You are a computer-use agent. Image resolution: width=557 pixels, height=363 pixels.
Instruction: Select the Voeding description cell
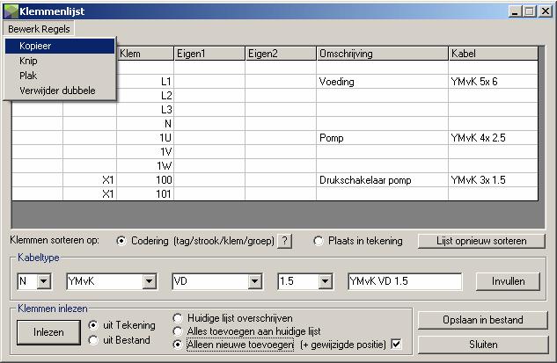383,82
